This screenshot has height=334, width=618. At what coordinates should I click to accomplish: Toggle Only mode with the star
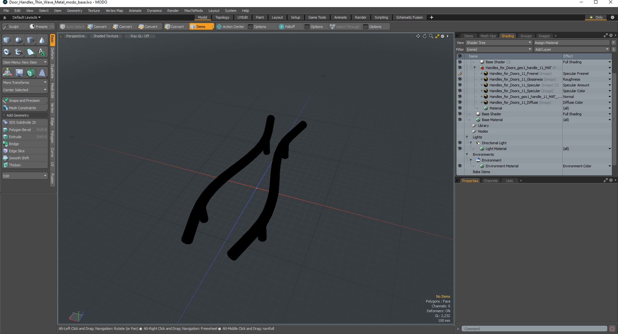coord(596,17)
